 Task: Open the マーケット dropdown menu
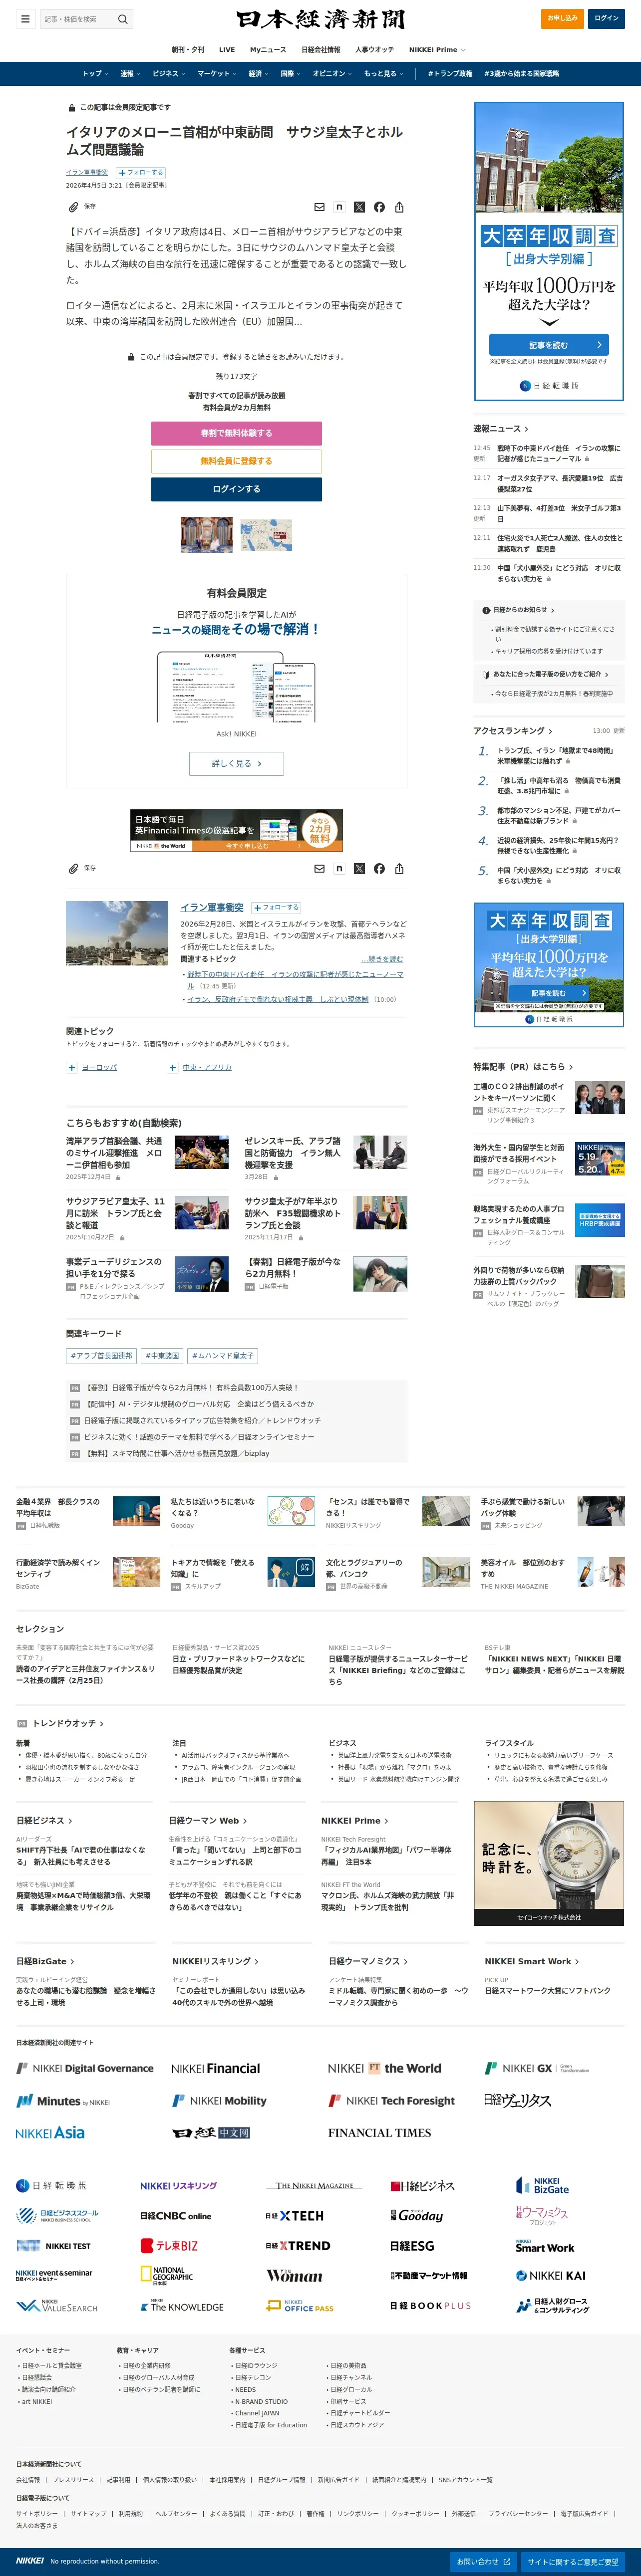217,73
